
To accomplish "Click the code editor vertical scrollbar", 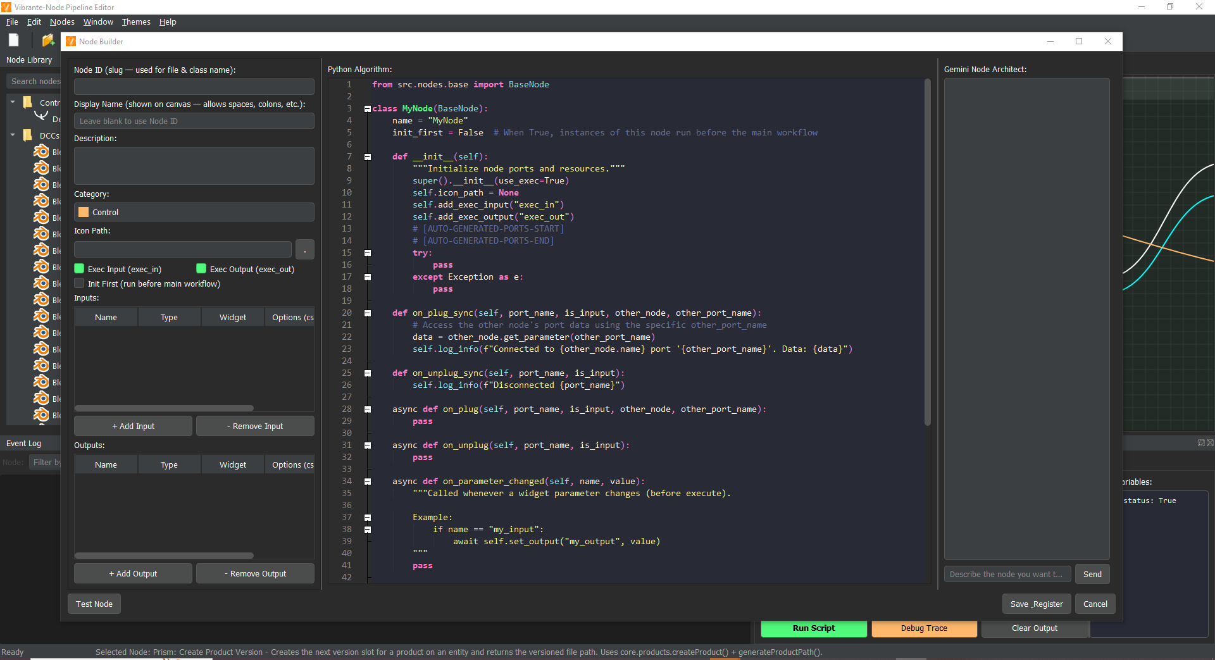I will click(928, 252).
